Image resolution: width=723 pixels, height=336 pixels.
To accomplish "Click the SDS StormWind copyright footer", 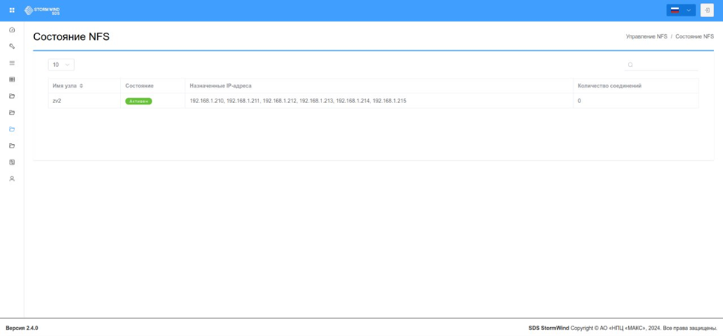I will (623, 328).
